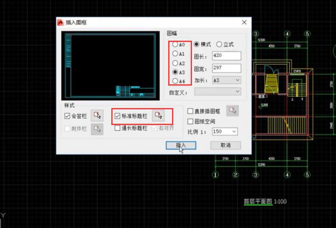Image resolution: width=336 pixels, height=228 pixels.
Task: Open the 比例 scale dropdown showing 150
Action: [225, 131]
